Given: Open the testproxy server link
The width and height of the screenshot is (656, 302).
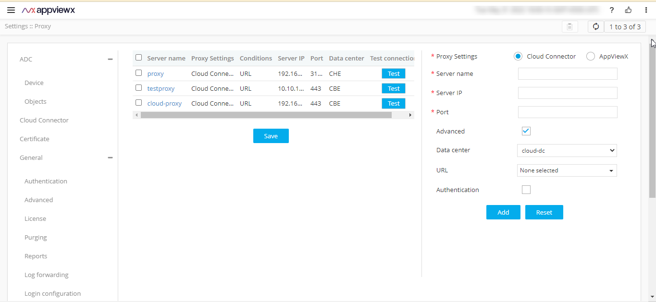Looking at the screenshot, I should pyautogui.click(x=161, y=89).
